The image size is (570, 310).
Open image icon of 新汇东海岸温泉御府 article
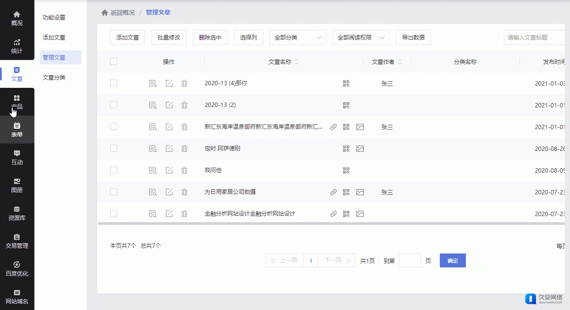[360, 127]
